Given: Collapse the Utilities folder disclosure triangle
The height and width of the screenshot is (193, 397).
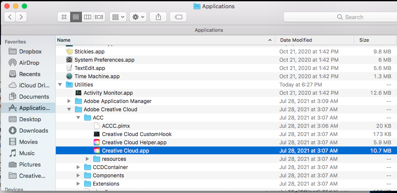Looking at the screenshot, I should [60, 85].
